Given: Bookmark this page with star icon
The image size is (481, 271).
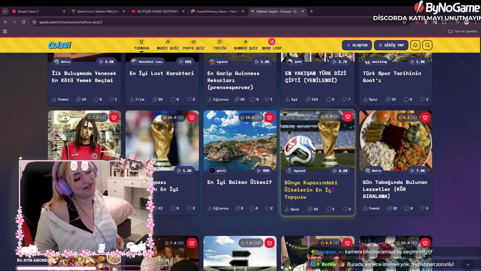Looking at the screenshot, I should [404, 22].
